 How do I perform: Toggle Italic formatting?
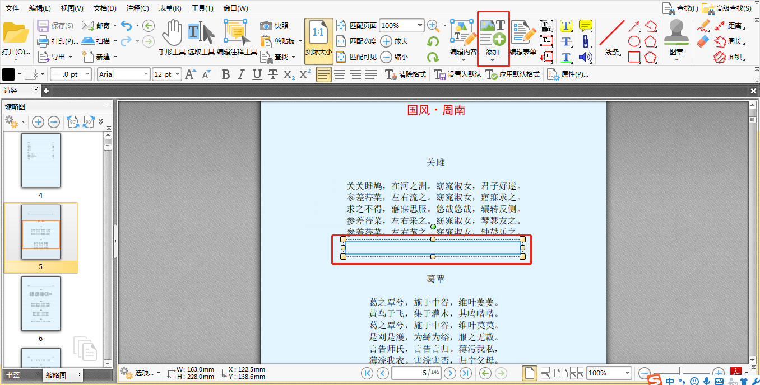coord(242,74)
